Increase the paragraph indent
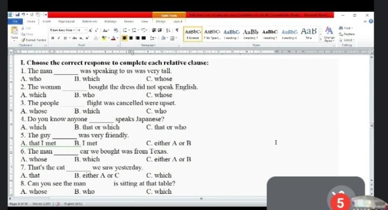 coord(160,30)
